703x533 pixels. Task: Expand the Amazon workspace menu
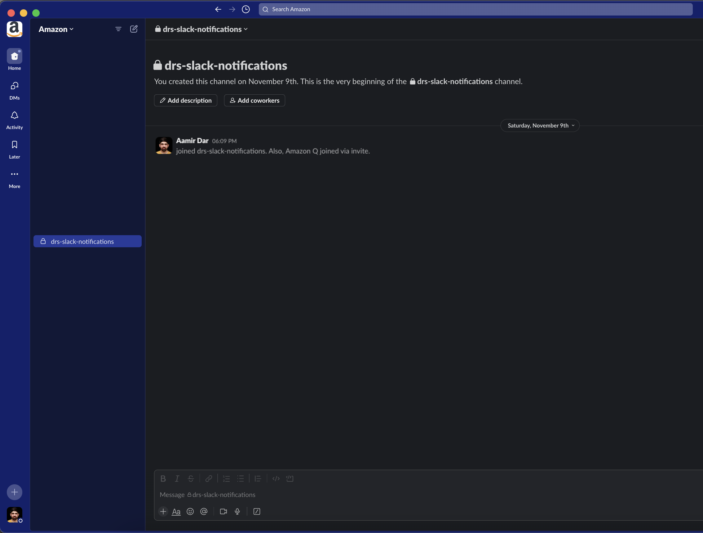pyautogui.click(x=56, y=29)
